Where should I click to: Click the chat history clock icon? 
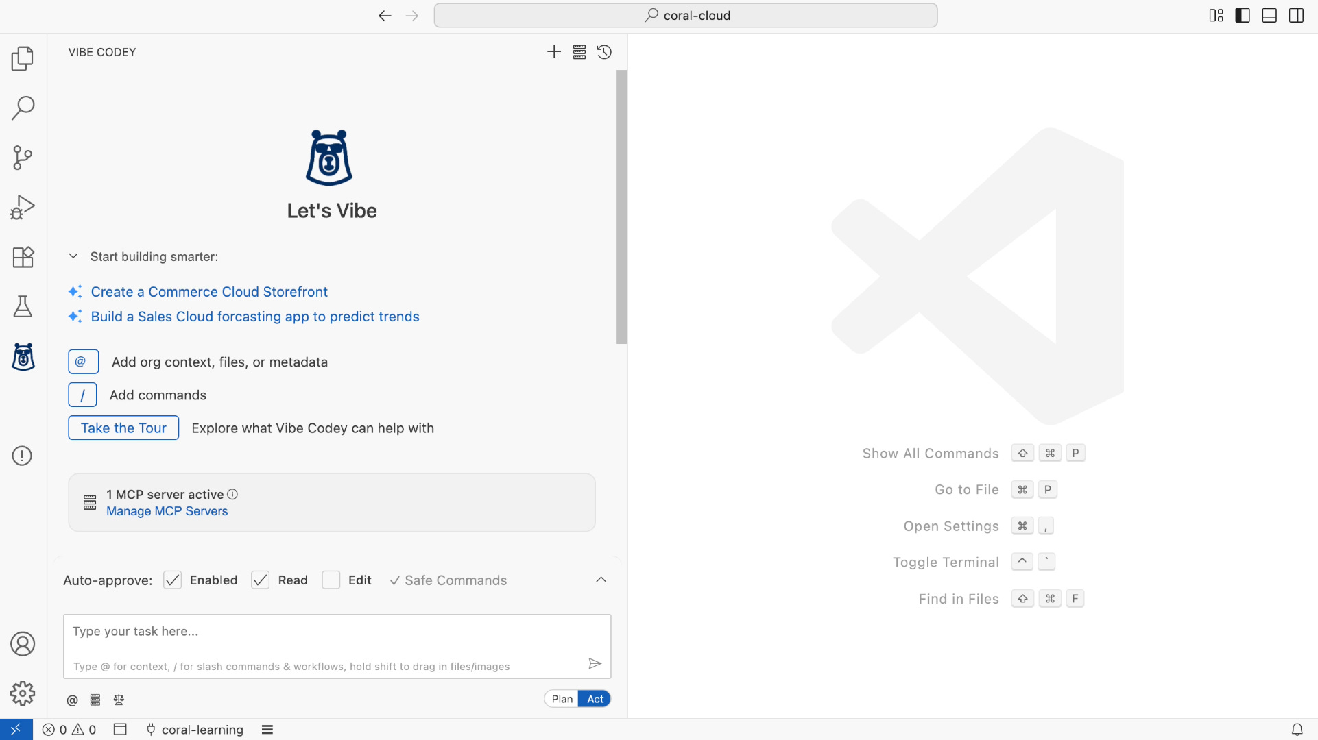coord(604,52)
